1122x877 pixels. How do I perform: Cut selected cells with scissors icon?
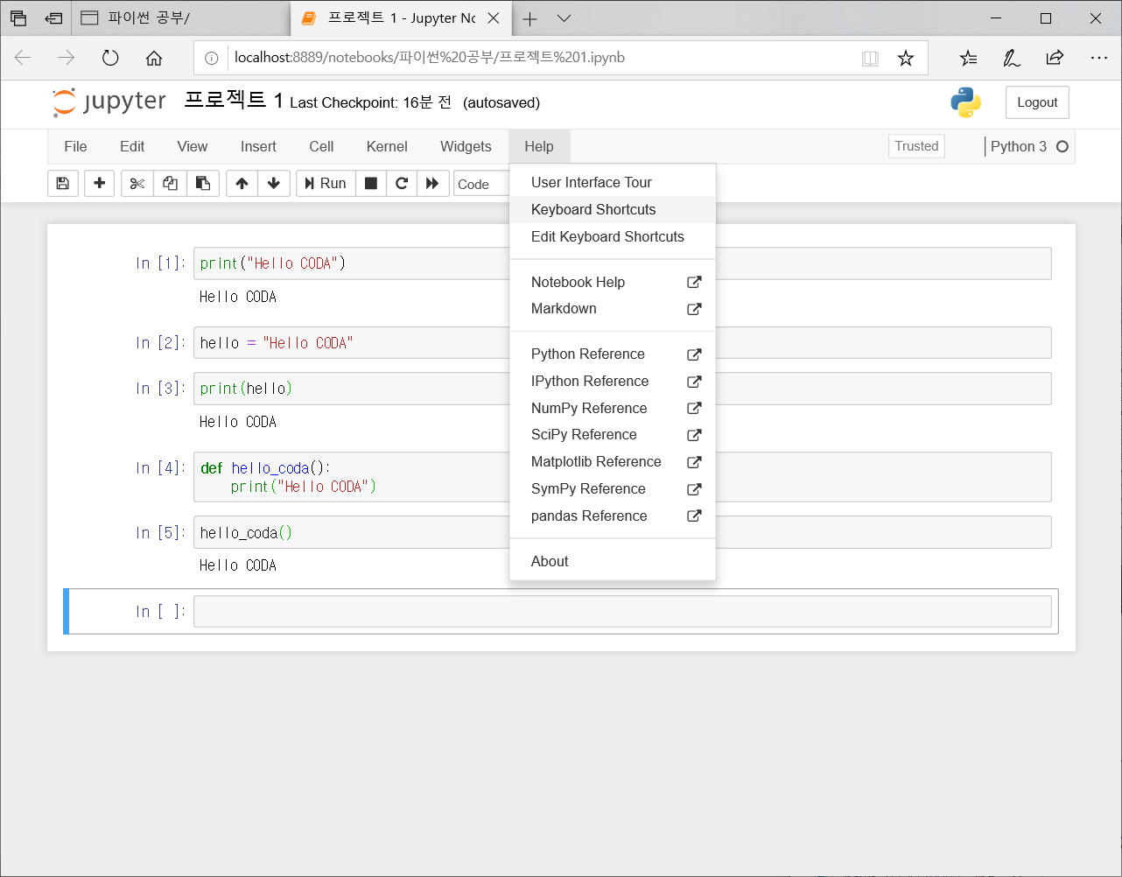[x=137, y=184]
